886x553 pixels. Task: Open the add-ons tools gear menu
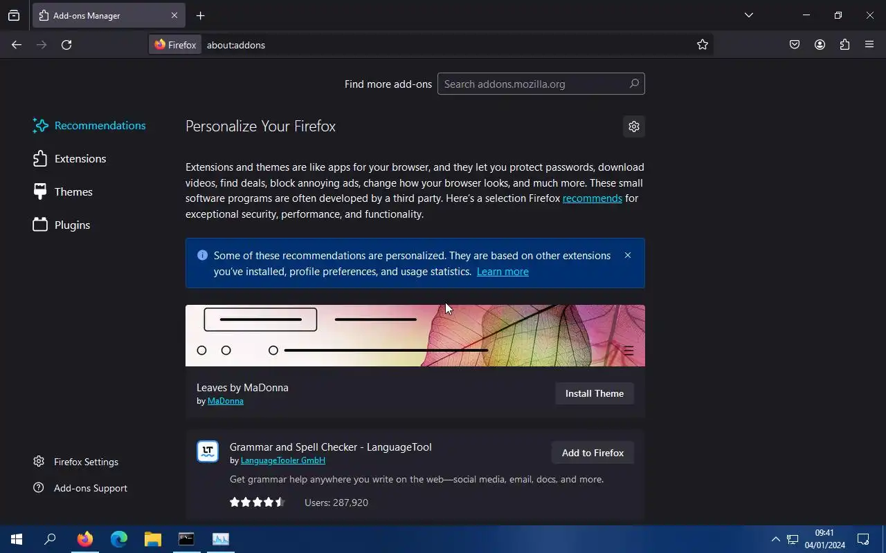tap(633, 126)
